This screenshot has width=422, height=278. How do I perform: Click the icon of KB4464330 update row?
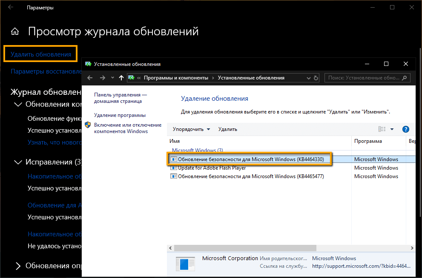click(174, 159)
